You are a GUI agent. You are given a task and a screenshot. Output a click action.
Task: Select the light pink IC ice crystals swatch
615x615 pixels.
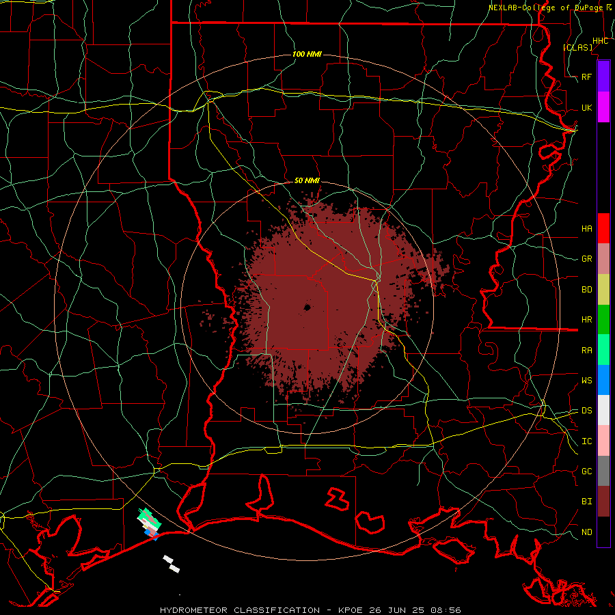pos(603,441)
